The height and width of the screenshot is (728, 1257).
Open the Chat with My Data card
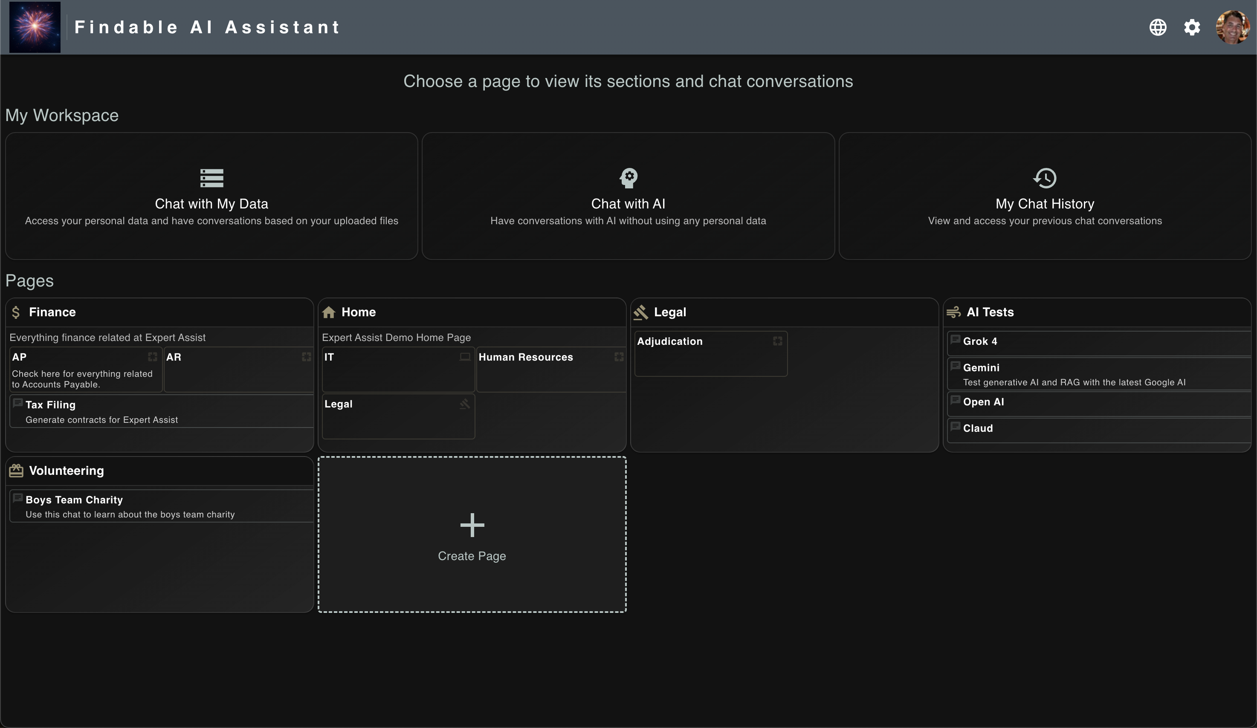tap(211, 196)
